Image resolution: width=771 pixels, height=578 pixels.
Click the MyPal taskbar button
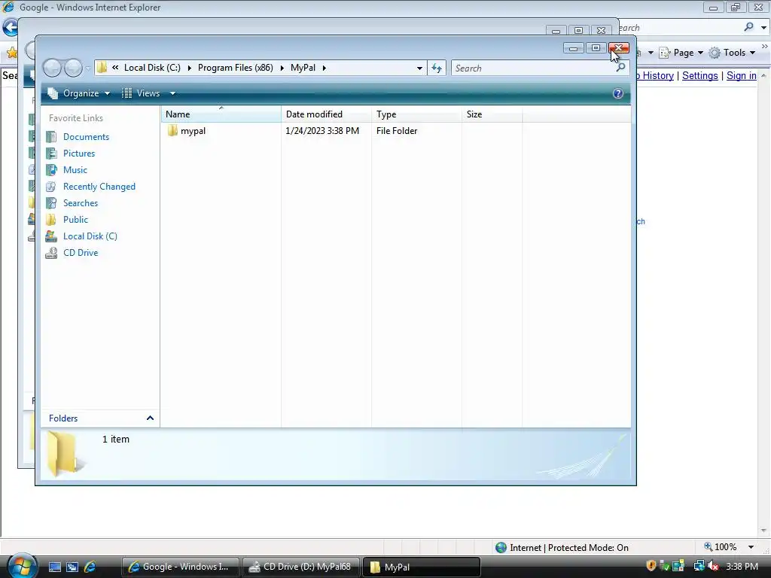pos(422,567)
